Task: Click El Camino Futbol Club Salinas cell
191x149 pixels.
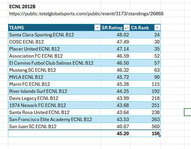Action: pos(51,63)
